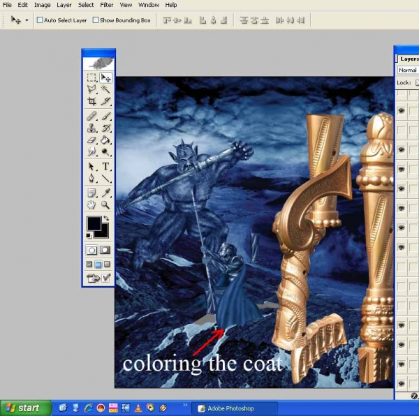Open the Edit menu

tap(23, 5)
